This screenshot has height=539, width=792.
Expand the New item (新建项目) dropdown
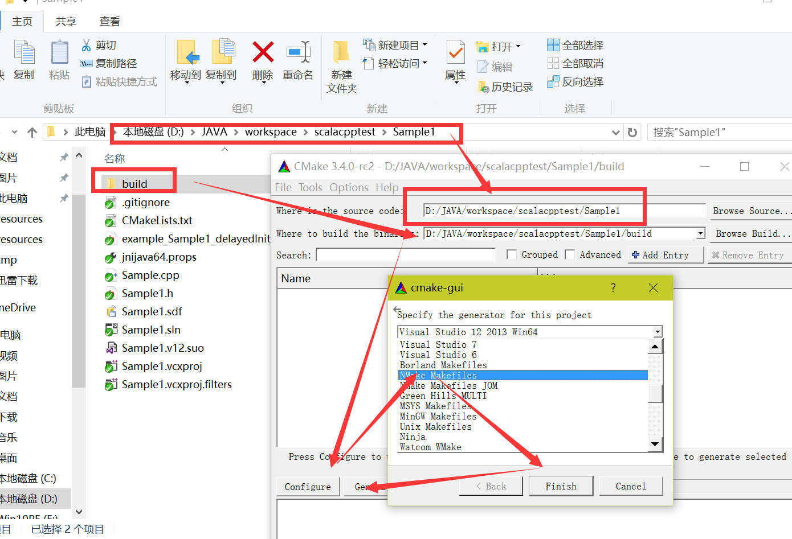click(424, 44)
